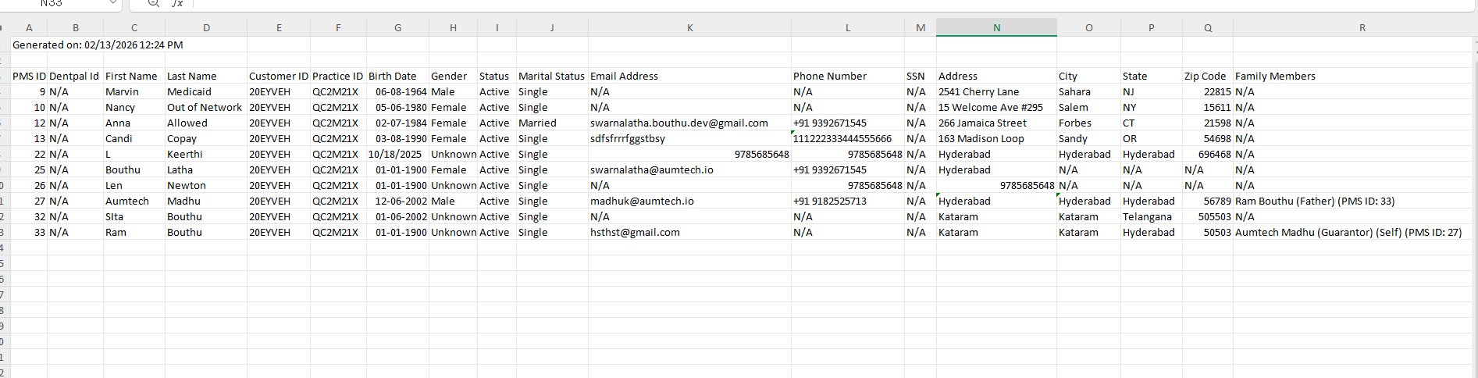Click the hsthst@gmail.com email cell
The height and width of the screenshot is (378, 1478).
coord(635,233)
